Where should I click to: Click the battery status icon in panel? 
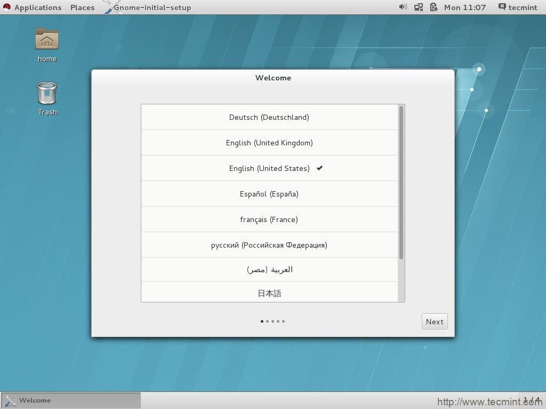(433, 7)
